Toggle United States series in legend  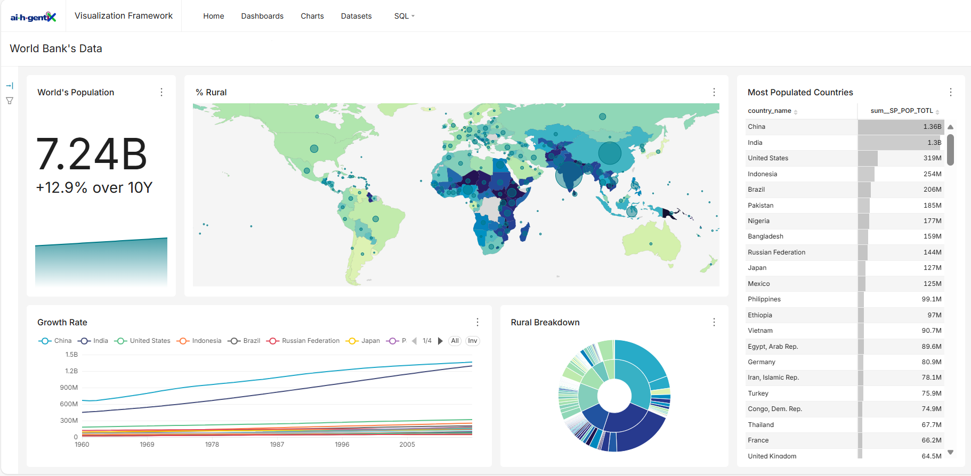[x=142, y=341]
